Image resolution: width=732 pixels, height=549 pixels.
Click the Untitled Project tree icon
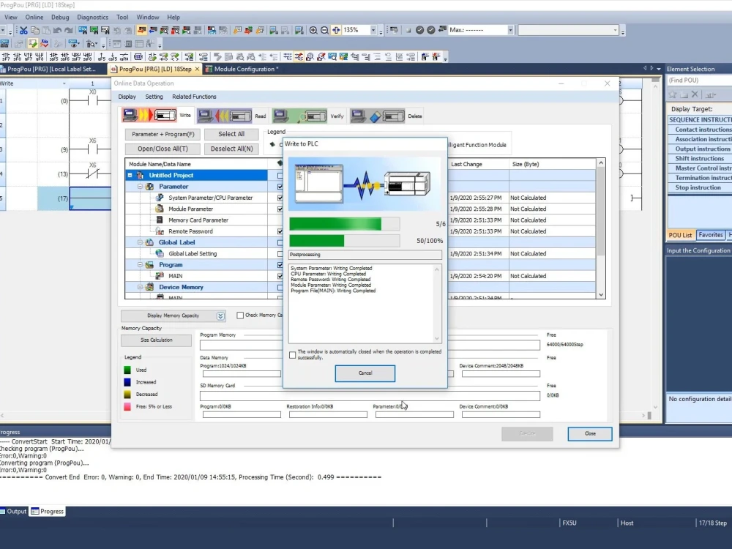pyautogui.click(x=140, y=175)
